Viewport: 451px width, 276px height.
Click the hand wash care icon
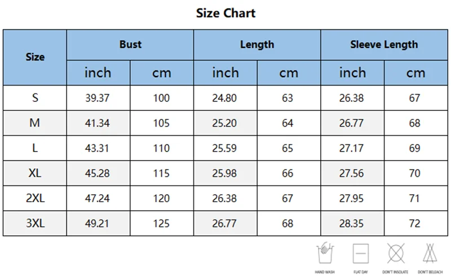(325, 253)
